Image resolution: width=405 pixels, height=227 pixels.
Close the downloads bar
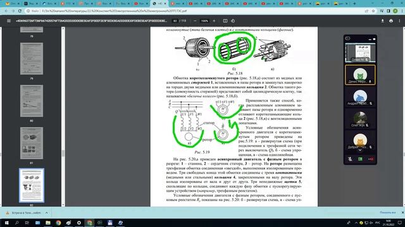pos(402,212)
